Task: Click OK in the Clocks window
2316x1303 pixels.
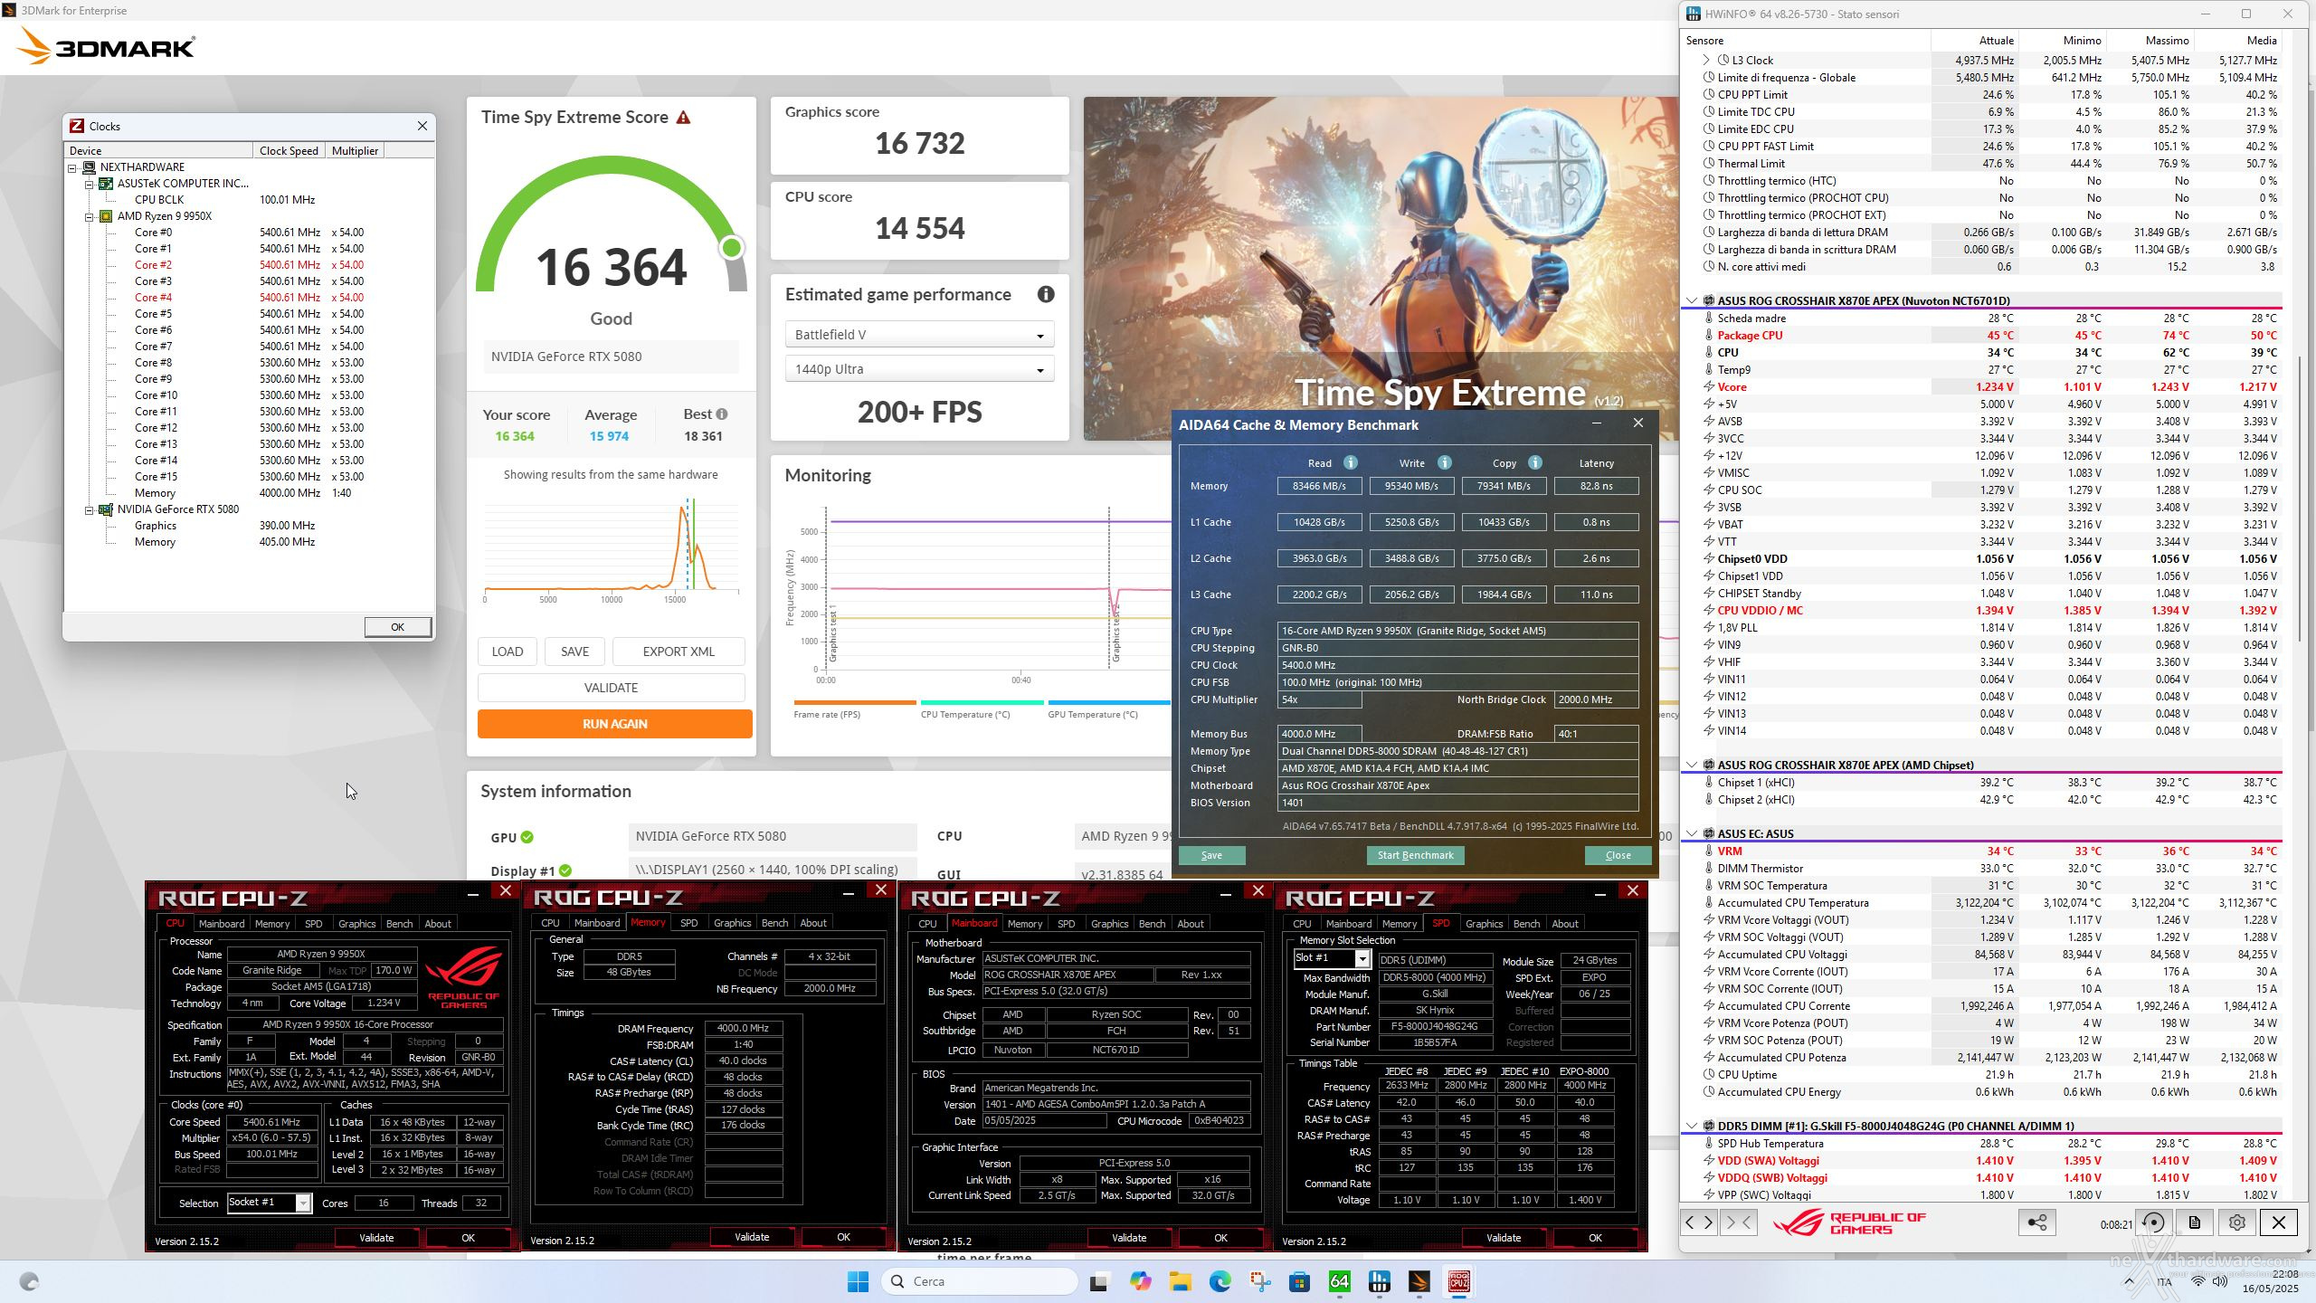Action: pos(397,627)
